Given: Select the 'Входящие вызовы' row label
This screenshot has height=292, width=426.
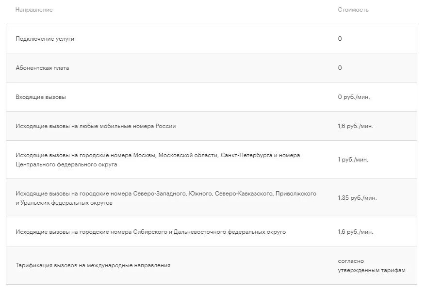Looking at the screenshot, I should coord(41,97).
